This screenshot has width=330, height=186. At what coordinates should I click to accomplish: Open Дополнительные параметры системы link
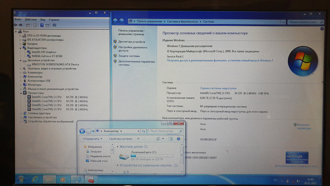pyautogui.click(x=137, y=63)
